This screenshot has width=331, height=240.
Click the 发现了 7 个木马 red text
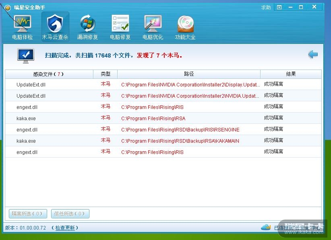click(x=159, y=55)
